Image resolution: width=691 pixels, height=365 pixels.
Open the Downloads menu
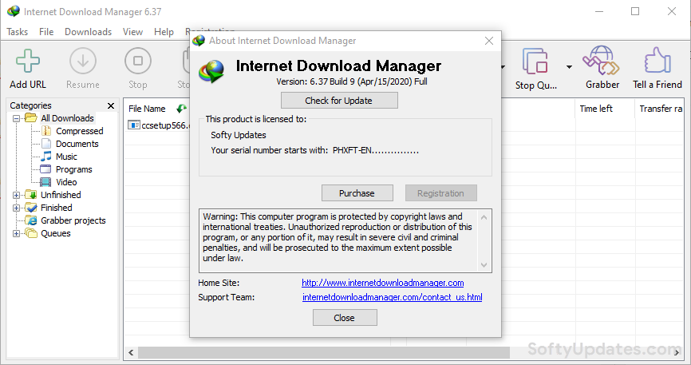88,32
